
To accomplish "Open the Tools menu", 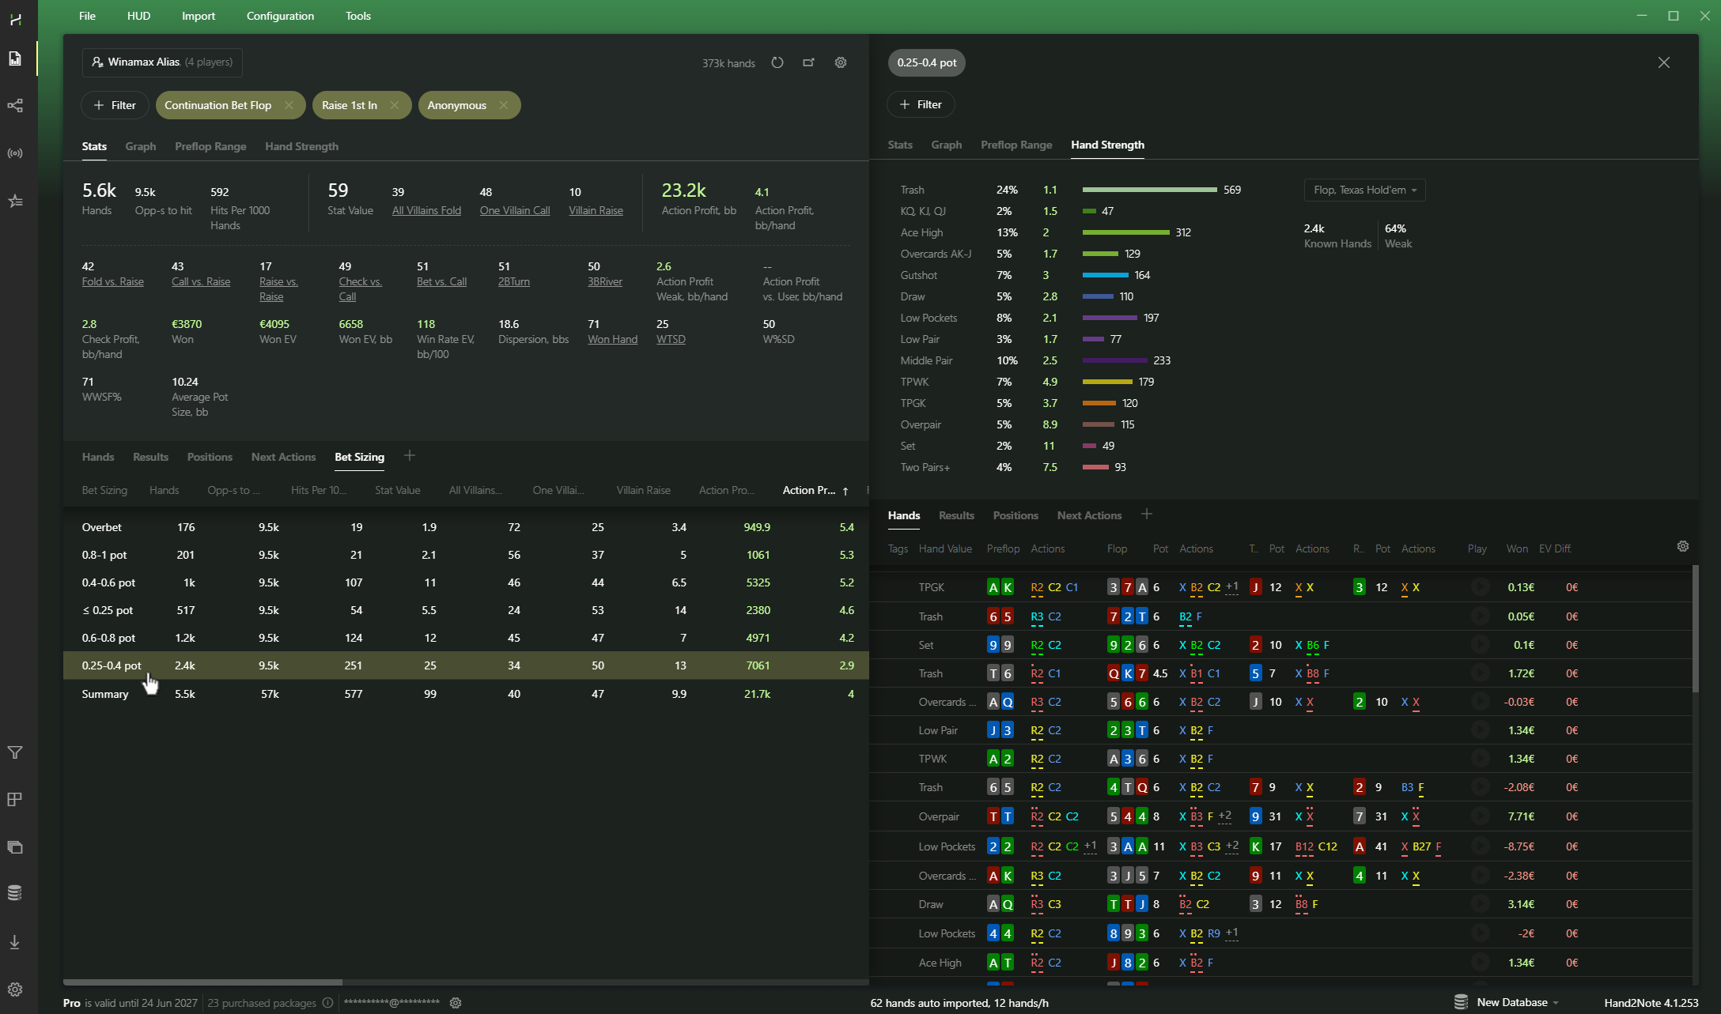I will click(358, 16).
